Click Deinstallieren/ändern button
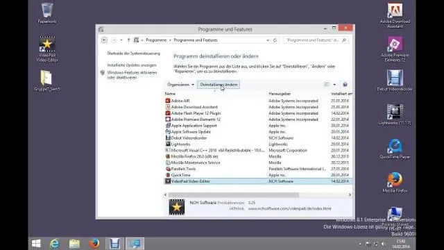Image resolution: width=444 pixels, height=250 pixels. [219, 85]
